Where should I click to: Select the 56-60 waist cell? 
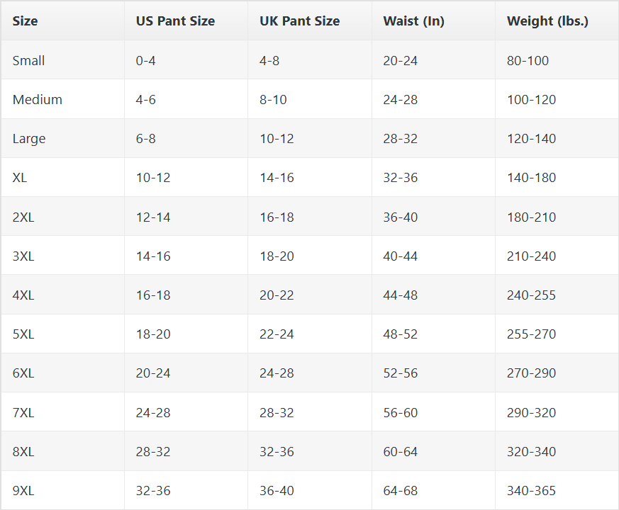pos(401,413)
